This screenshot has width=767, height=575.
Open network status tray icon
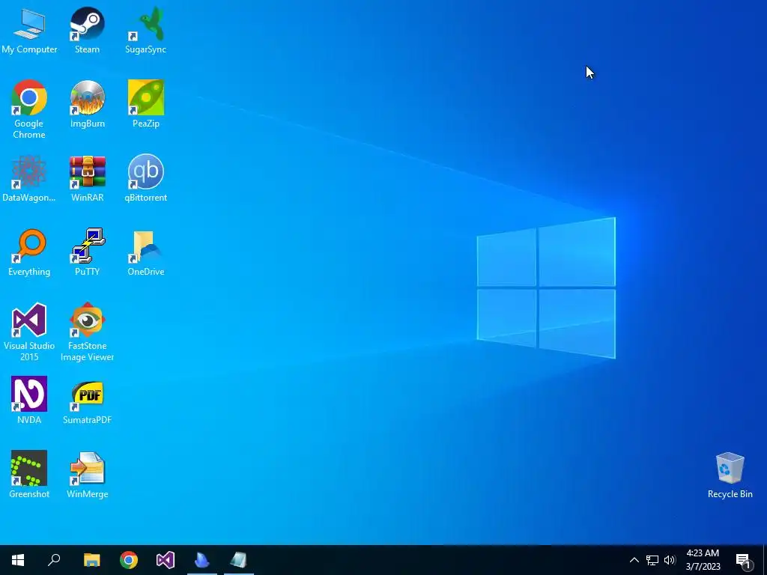[652, 560]
